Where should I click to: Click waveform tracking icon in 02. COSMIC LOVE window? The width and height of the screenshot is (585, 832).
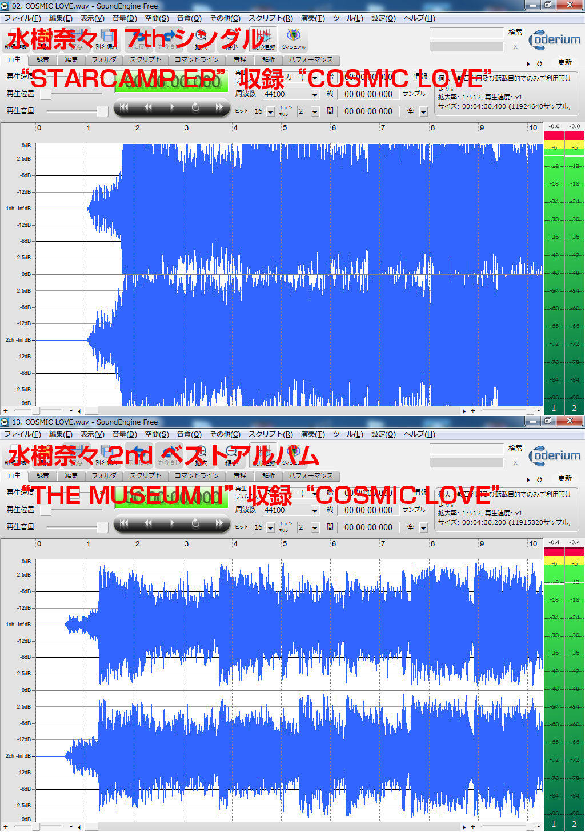tap(263, 39)
